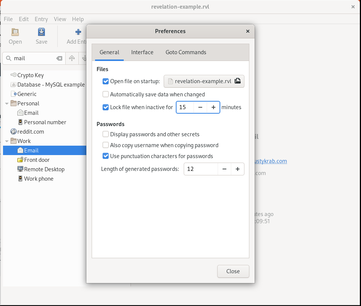This screenshot has width=361, height=306.
Task: Click the Front door entry icon
Action: point(20,160)
